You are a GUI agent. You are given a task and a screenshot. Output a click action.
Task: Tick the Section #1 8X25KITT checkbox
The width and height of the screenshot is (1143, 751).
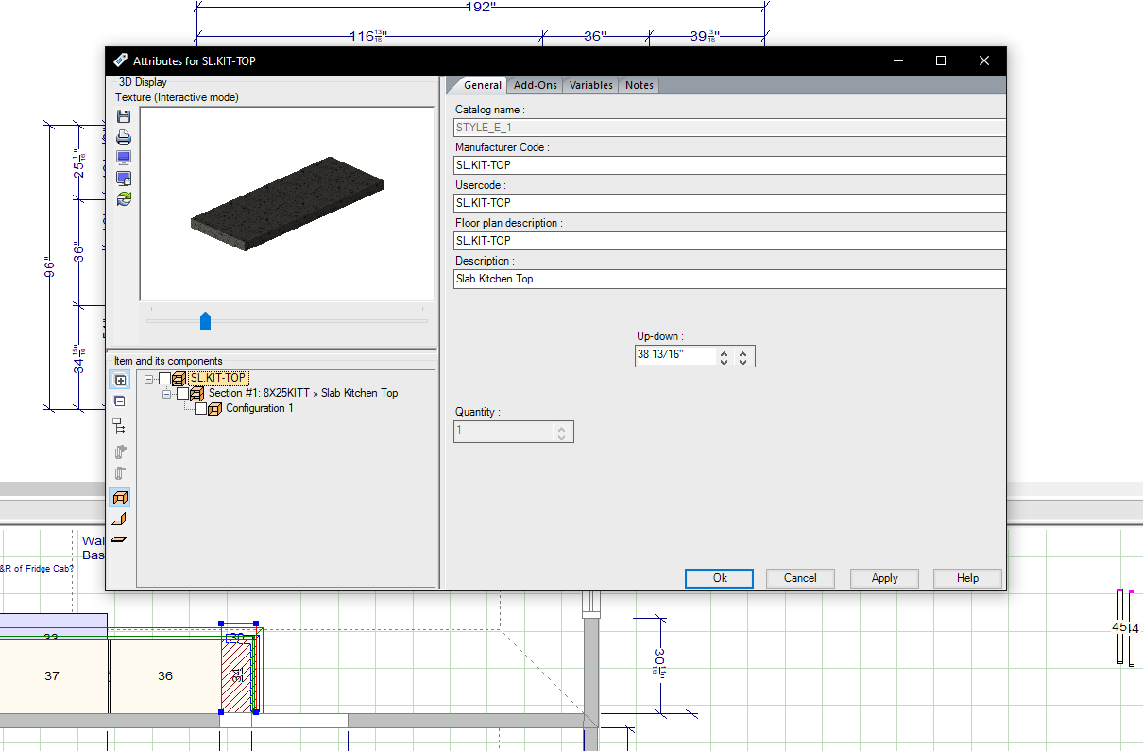tap(183, 393)
